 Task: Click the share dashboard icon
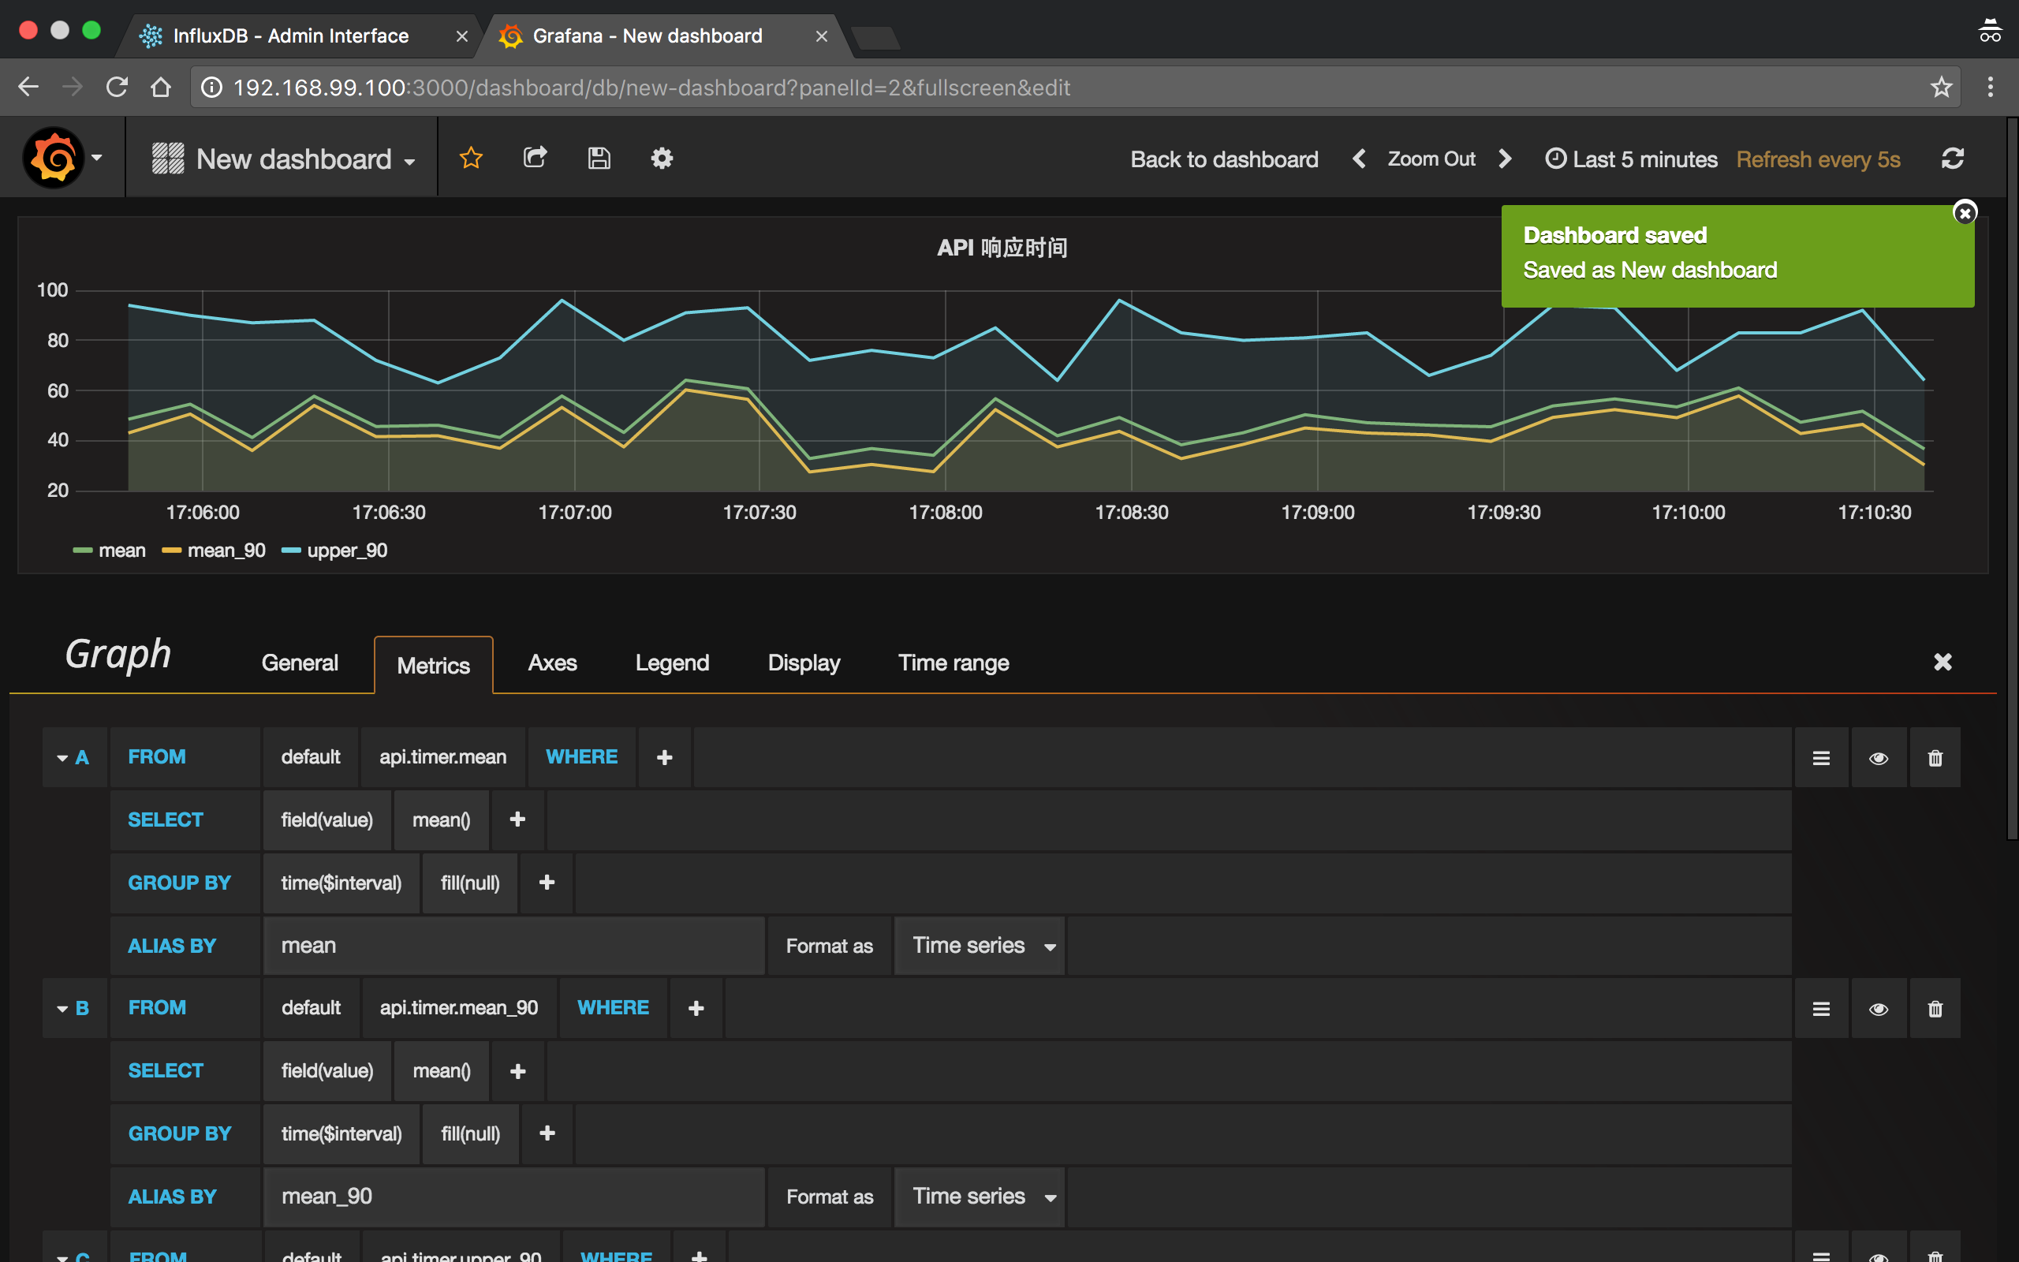click(535, 158)
